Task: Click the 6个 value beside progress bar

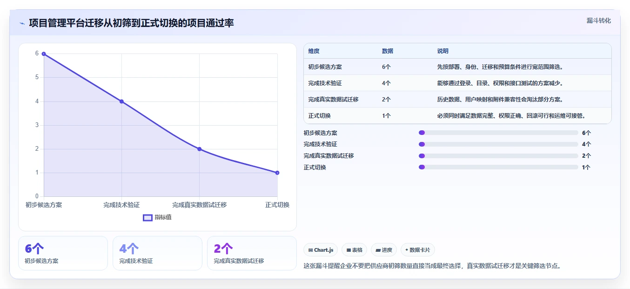Action: (586, 133)
